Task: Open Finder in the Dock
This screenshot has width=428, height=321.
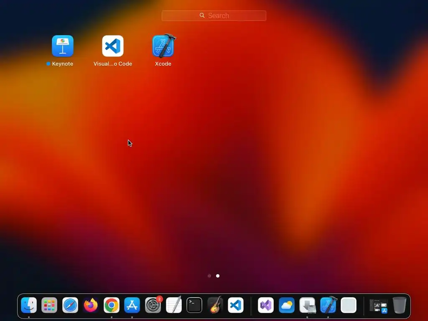Action: (29, 305)
